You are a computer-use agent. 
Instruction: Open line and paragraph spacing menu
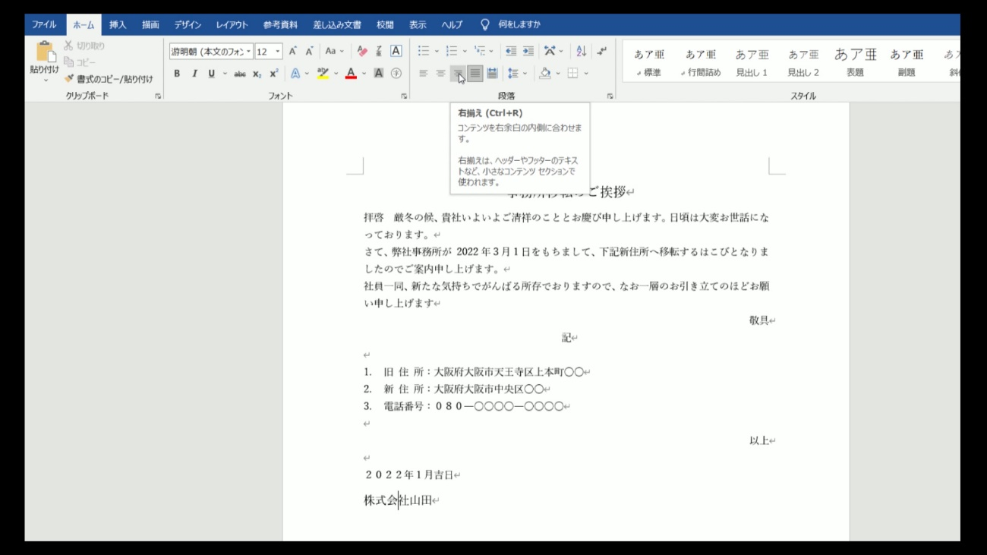point(516,74)
